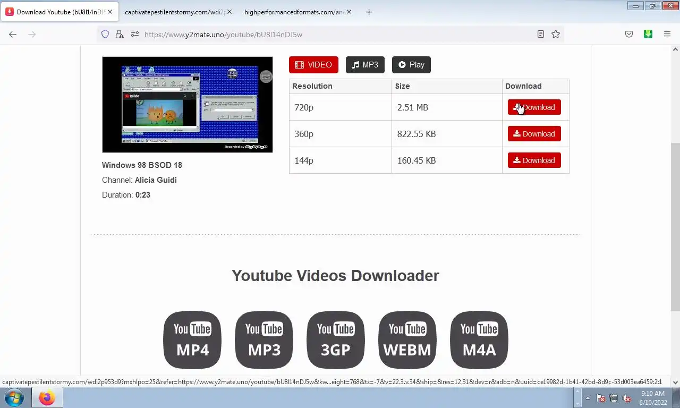Screen dimensions: 680x408
Task: Select the VIDEO format tab
Action: 313,65
